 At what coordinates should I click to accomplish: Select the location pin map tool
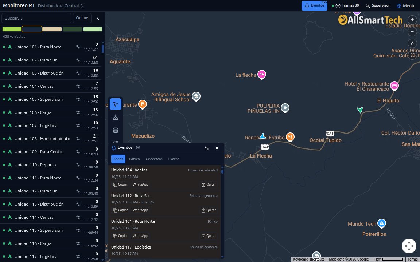pyautogui.click(x=116, y=117)
